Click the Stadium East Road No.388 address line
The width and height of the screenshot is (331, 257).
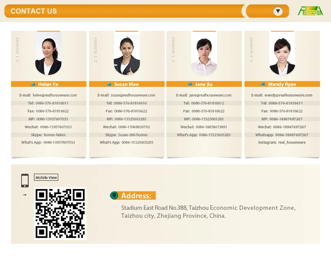coord(208,208)
